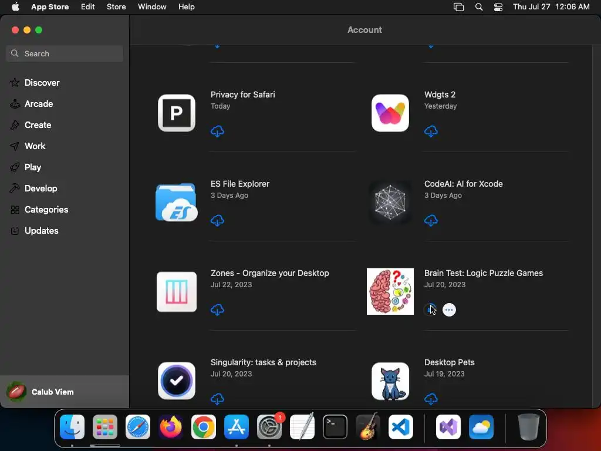The image size is (601, 451).
Task: Click Brain Test: Logic Puzzle Games title
Action: (484, 273)
